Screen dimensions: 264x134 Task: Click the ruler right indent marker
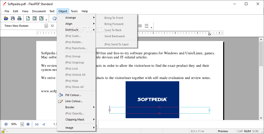(x=209, y=34)
